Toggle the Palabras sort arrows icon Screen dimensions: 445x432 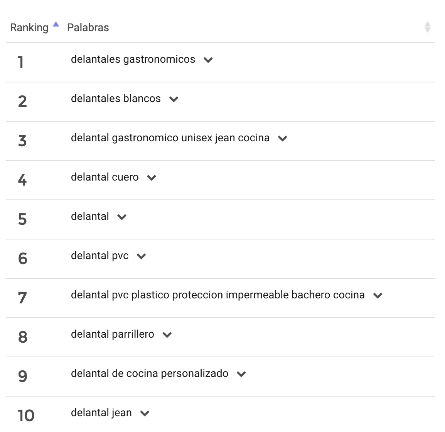click(x=427, y=27)
